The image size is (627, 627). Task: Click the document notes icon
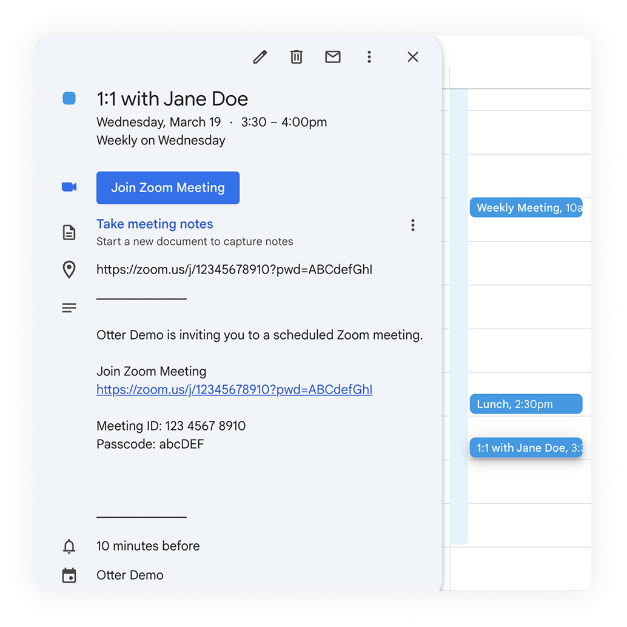click(x=69, y=232)
